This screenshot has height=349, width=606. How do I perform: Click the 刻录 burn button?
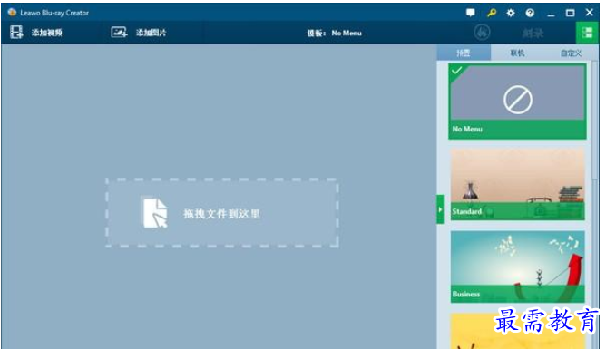(533, 34)
